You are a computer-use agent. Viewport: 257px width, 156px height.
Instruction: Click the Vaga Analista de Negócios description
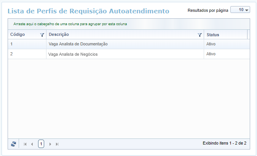(73, 54)
